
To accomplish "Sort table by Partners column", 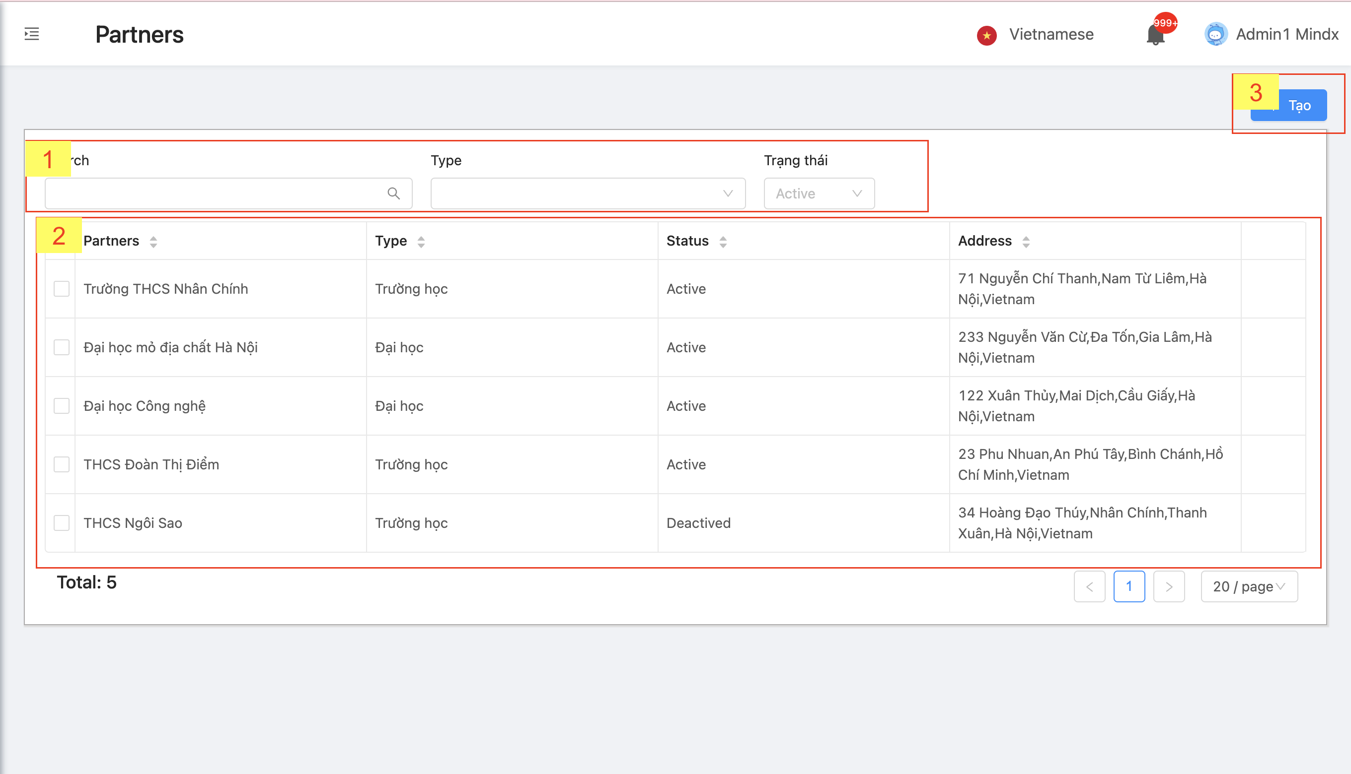I will (x=153, y=242).
